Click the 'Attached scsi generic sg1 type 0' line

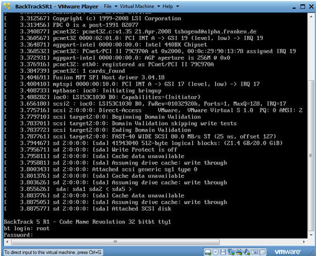101,169
